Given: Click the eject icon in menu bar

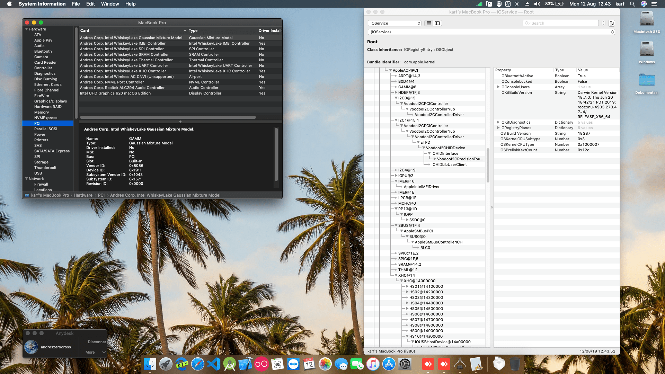Looking at the screenshot, I should 527,4.
